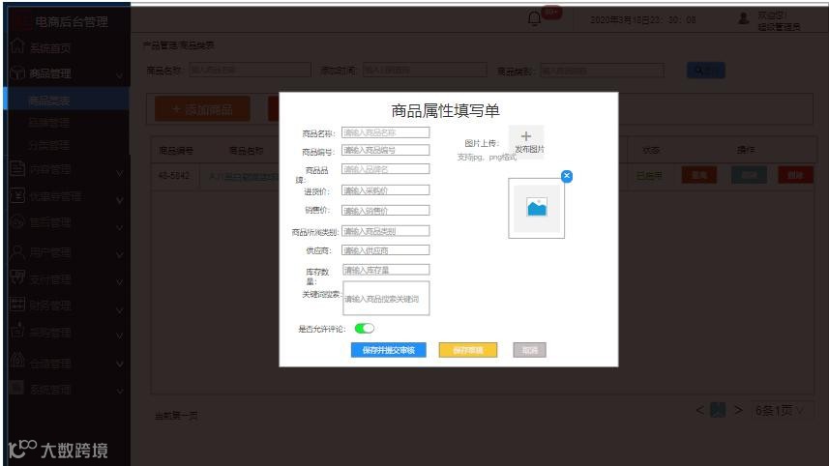The height and width of the screenshot is (466, 829).
Task: Click the 用户管理 person icon in sidebar
Action: coord(16,252)
